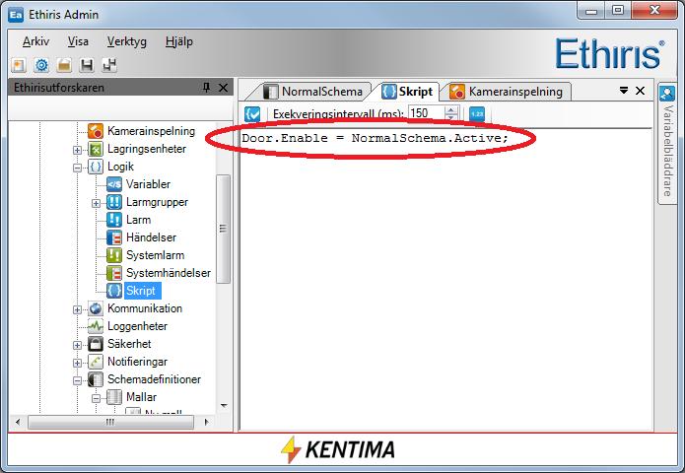The image size is (685, 473).
Task: Collapse the Schemadefinitioner node
Action: click(x=77, y=380)
